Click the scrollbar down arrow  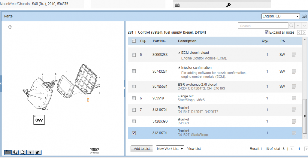pyautogui.click(x=305, y=136)
